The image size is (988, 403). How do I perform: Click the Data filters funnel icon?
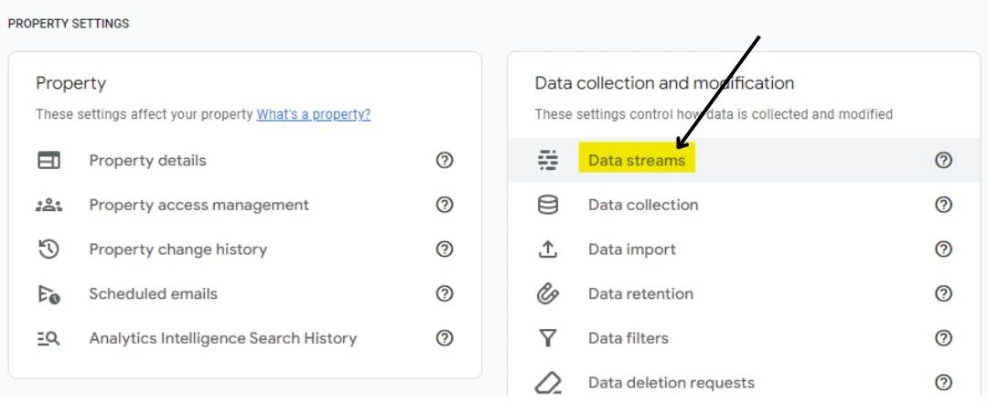tap(548, 339)
